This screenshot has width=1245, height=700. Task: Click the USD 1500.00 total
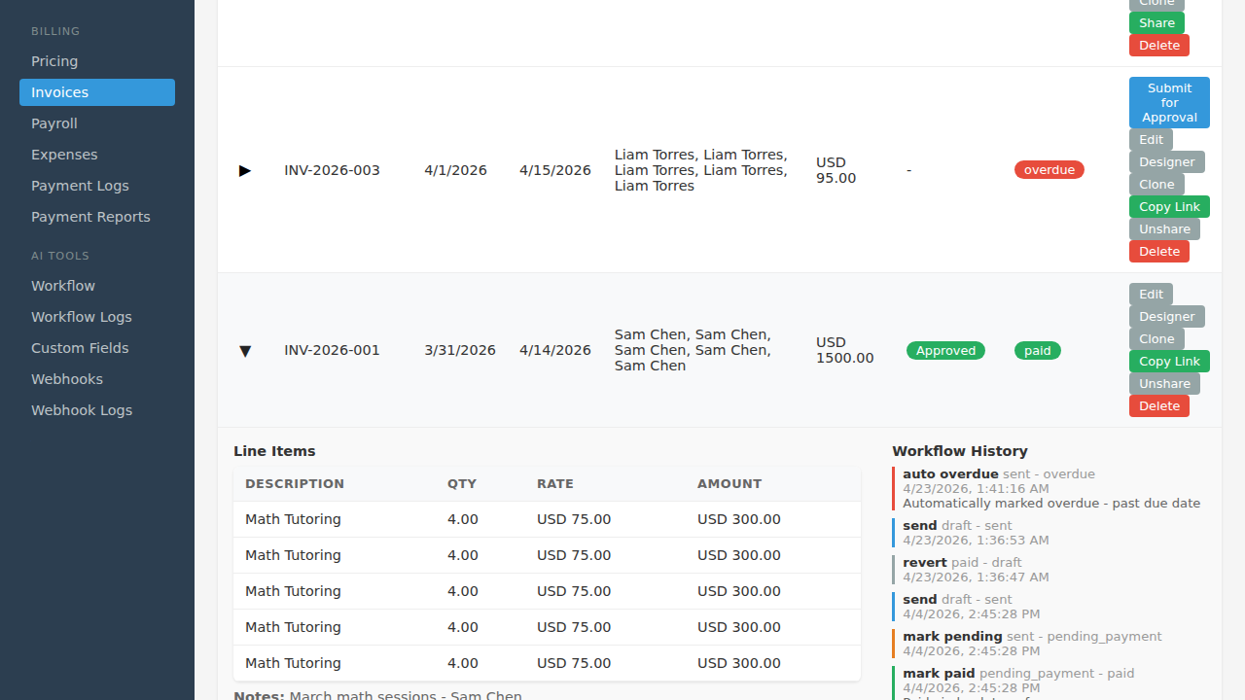(x=845, y=350)
